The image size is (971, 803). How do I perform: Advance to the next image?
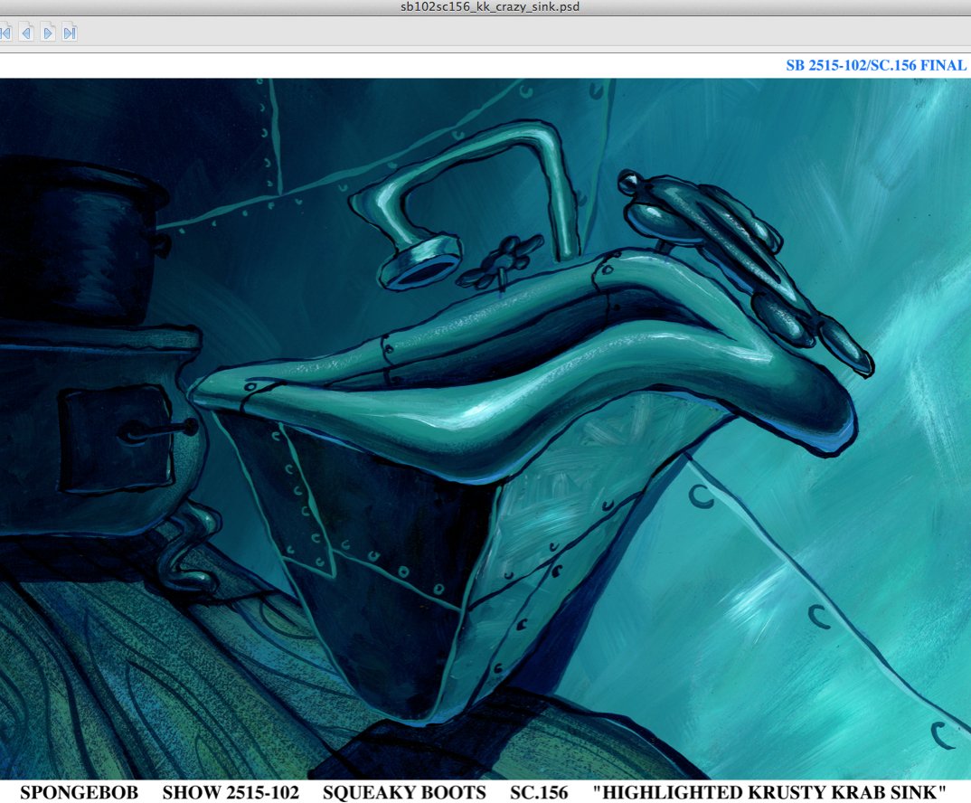tap(48, 33)
